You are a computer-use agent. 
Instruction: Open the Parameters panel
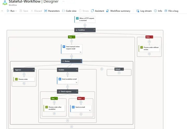[x=52, y=11]
